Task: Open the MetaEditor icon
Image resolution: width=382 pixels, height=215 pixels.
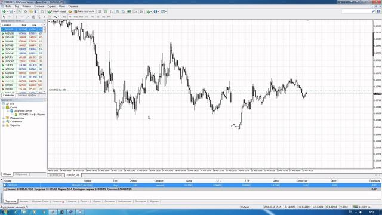Action: (70, 11)
